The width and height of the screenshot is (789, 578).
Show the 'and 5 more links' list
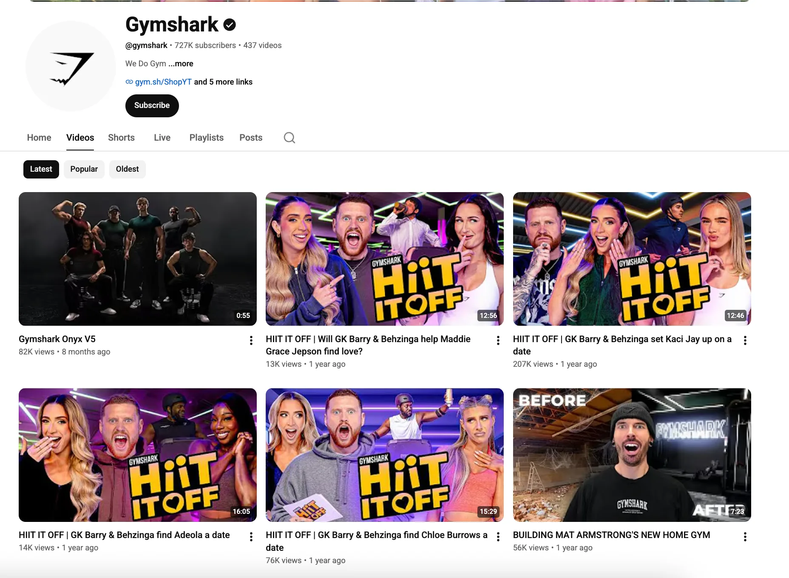pyautogui.click(x=223, y=82)
